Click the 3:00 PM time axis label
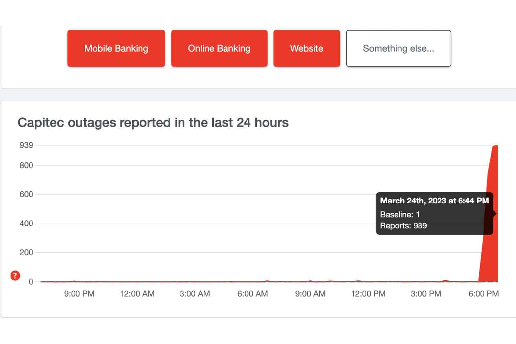This screenshot has width=516, height=344. pyautogui.click(x=426, y=294)
